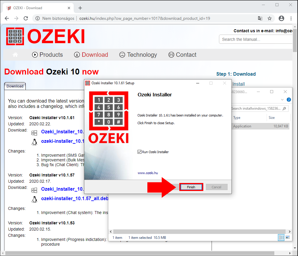Click Finish in the Ozeki setup dialog
298x256 pixels.
[191, 187]
